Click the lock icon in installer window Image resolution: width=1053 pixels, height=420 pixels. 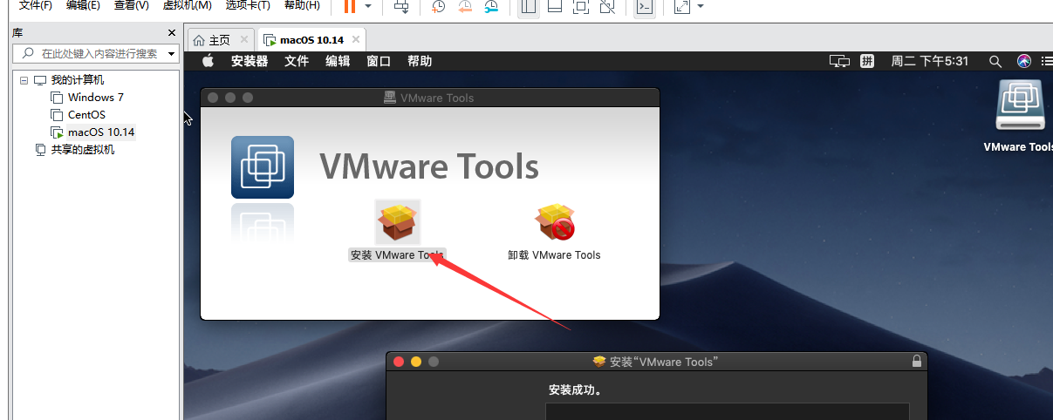(916, 361)
